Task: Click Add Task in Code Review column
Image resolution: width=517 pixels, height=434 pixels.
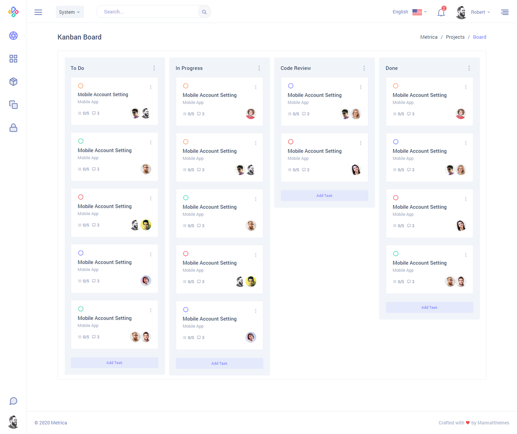Action: click(x=324, y=196)
